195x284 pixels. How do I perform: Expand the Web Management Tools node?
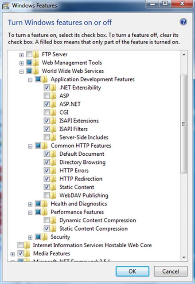[21, 63]
